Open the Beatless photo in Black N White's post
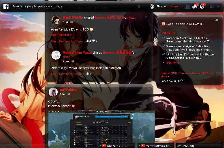224x148 pixels. pyautogui.click(x=131, y=18)
